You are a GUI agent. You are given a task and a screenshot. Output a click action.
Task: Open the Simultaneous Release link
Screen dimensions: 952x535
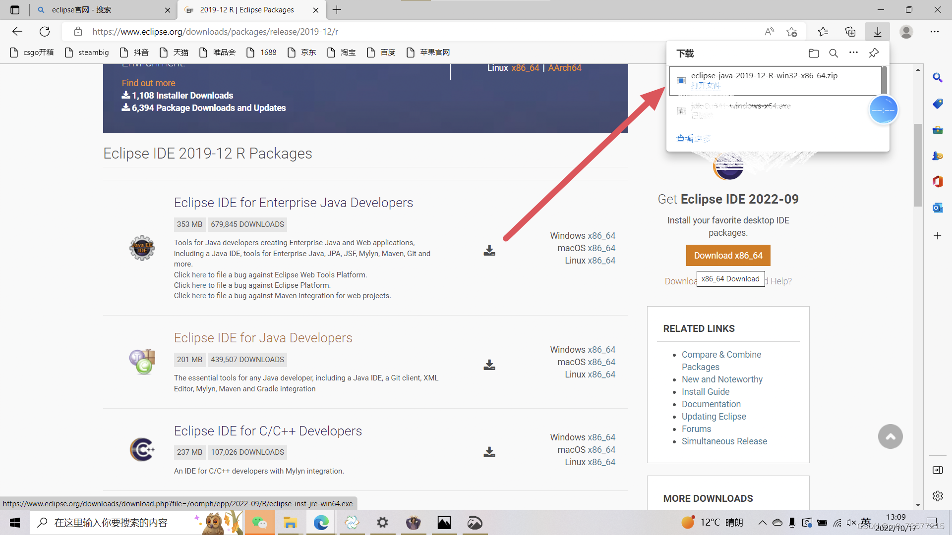[724, 441]
